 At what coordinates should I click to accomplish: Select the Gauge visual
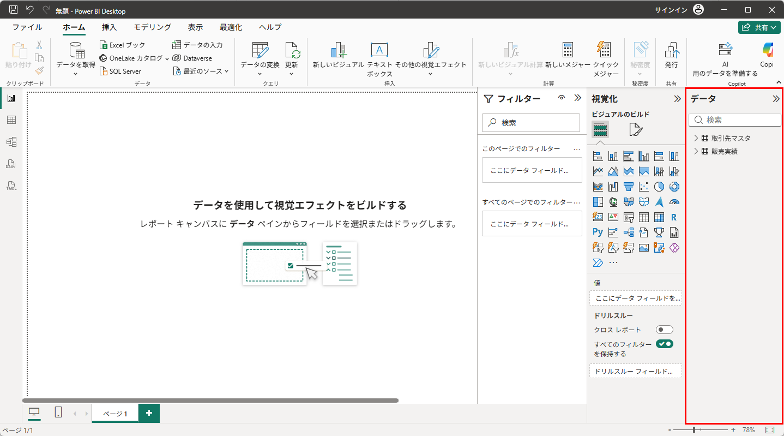point(674,202)
